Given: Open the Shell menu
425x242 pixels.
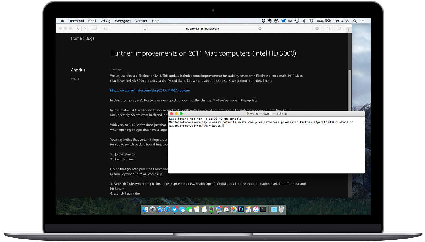Looking at the screenshot, I should 92,21.
